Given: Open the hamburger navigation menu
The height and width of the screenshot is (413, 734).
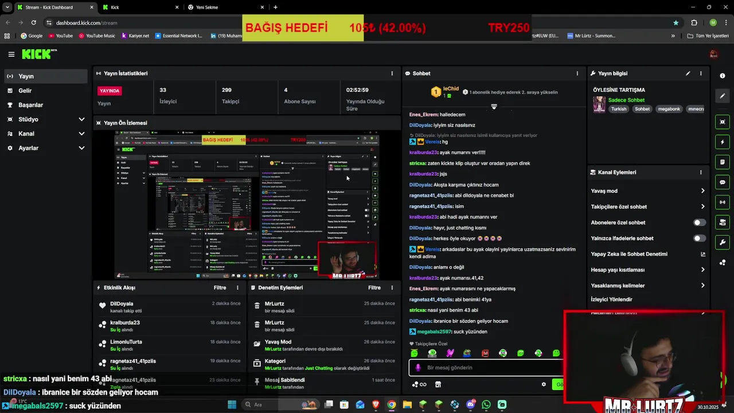Looking at the screenshot, I should 11,54.
